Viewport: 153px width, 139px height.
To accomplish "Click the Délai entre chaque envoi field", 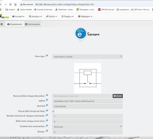I will 87,121.
